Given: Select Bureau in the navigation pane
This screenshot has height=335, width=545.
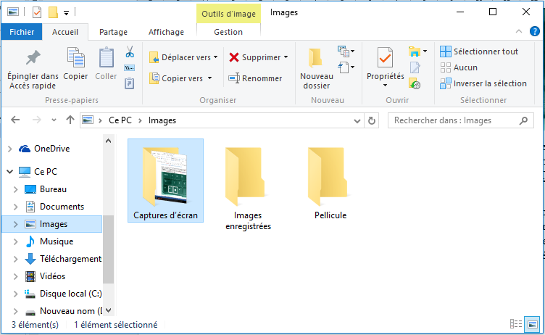Looking at the screenshot, I should point(46,189).
